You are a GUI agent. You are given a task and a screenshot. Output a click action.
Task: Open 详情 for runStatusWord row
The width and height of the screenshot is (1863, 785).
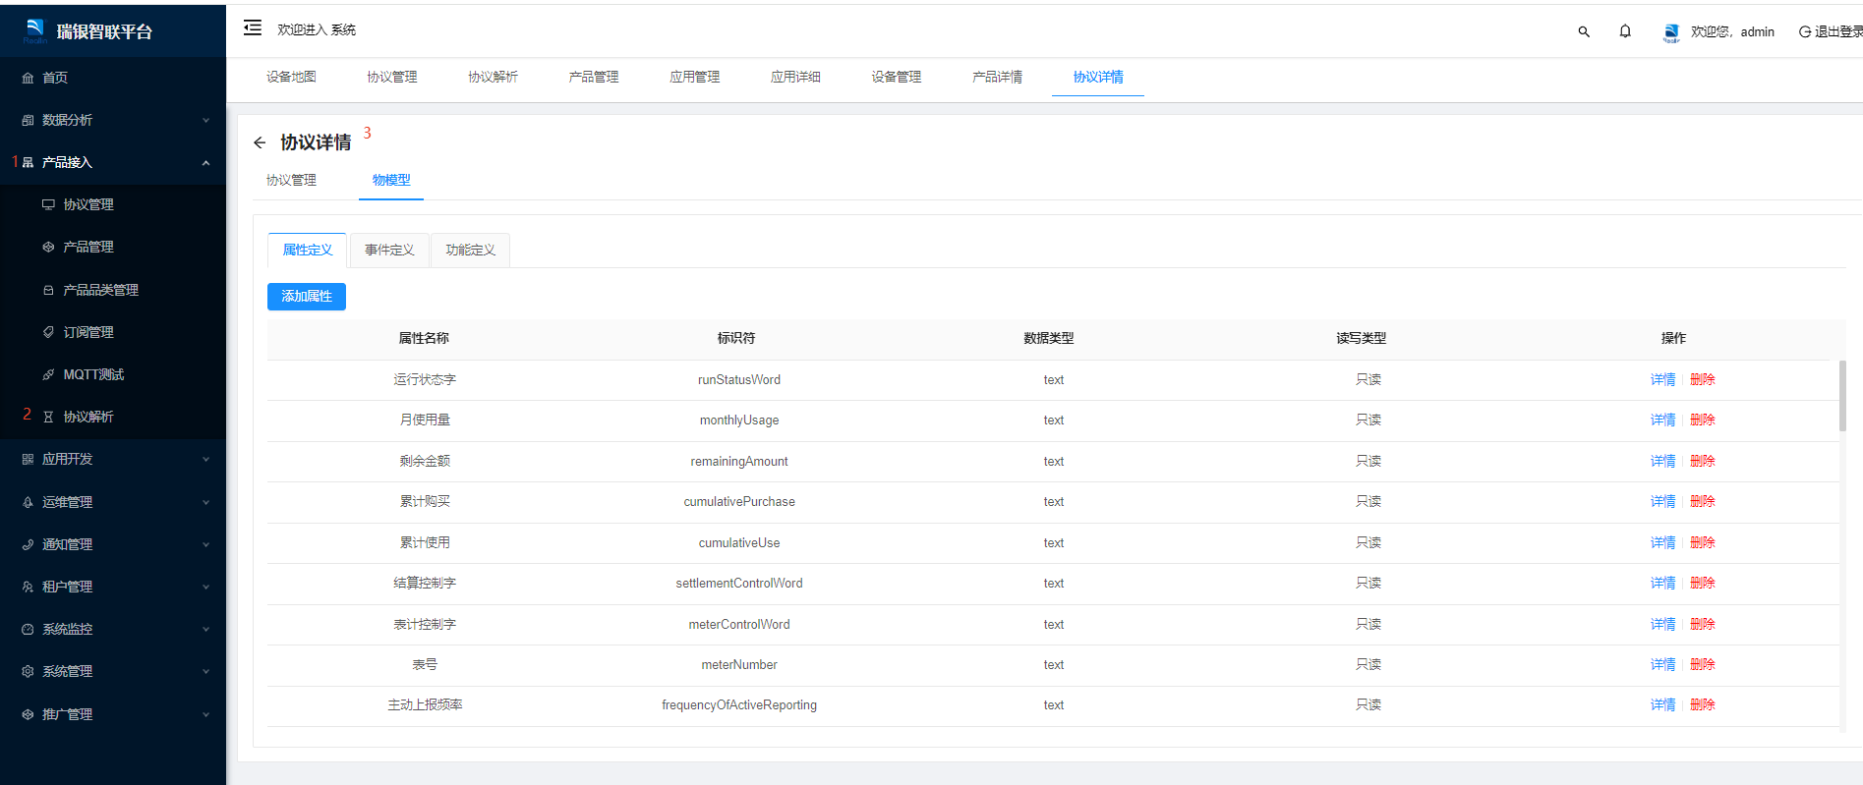point(1662,379)
